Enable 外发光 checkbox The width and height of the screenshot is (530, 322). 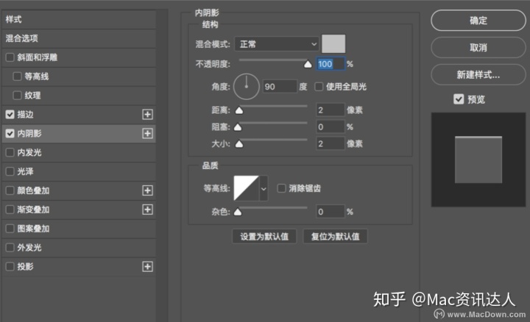[10, 248]
